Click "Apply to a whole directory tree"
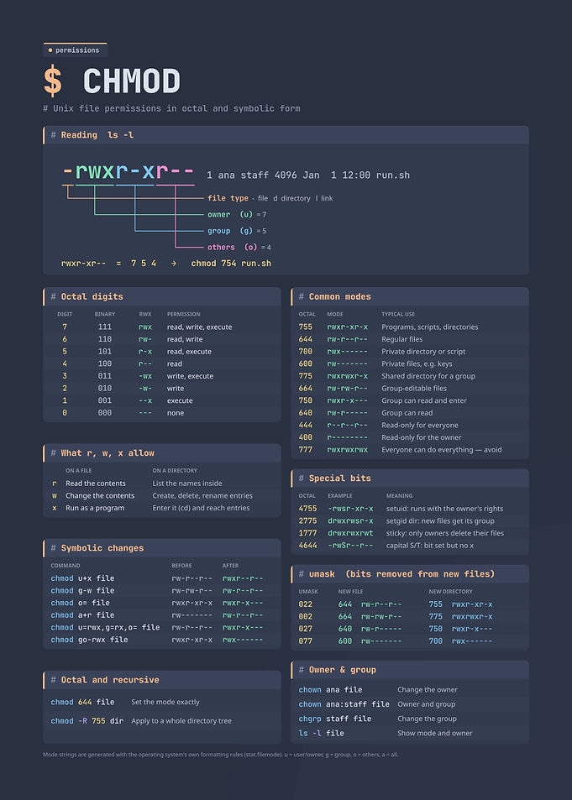Screen dimensions: 572x800 point(181,721)
